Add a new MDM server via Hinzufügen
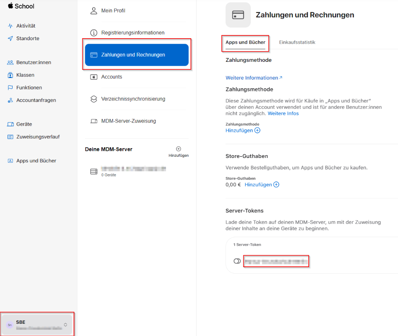398x336 pixels. pyautogui.click(x=178, y=156)
